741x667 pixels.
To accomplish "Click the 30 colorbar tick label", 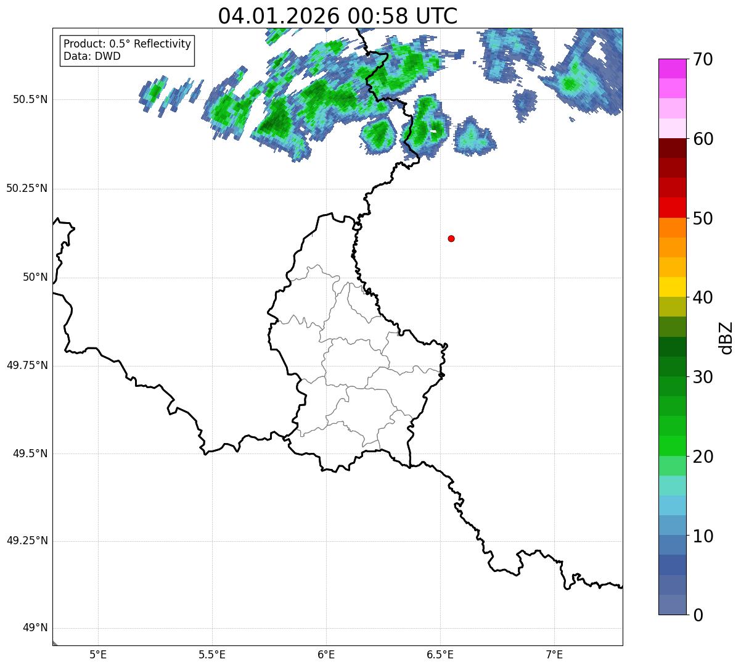I will 703,377.
